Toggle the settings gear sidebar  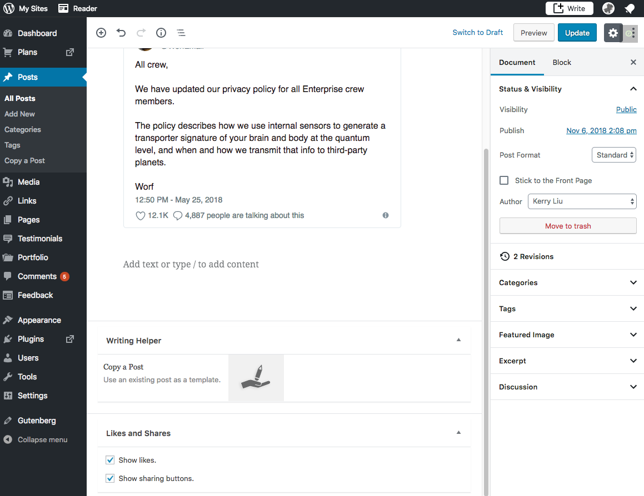point(613,33)
